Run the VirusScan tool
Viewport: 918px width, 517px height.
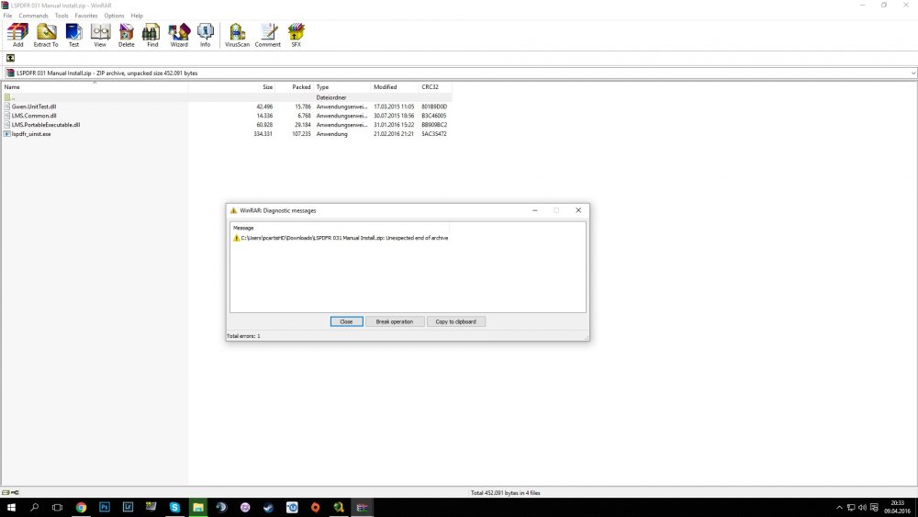(x=237, y=35)
